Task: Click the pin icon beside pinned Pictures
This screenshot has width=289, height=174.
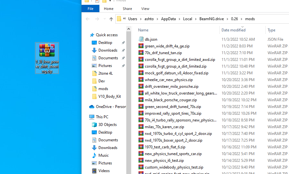Action: pyautogui.click(x=123, y=66)
